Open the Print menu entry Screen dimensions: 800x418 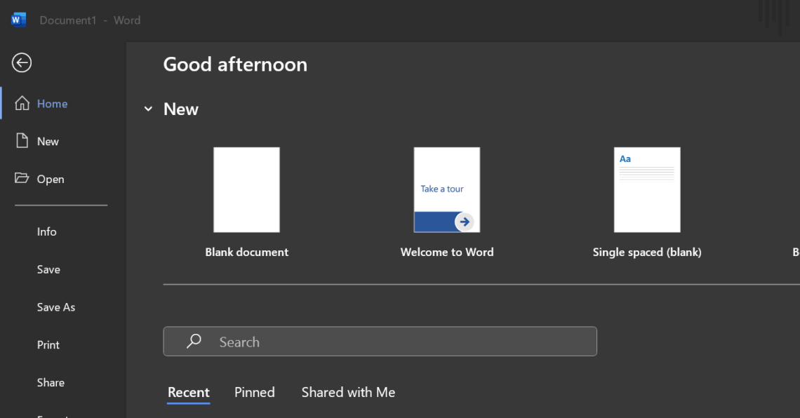48,344
